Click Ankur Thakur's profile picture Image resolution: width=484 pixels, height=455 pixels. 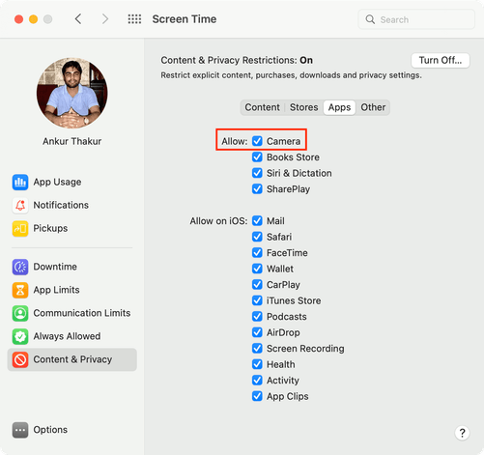coord(72,94)
